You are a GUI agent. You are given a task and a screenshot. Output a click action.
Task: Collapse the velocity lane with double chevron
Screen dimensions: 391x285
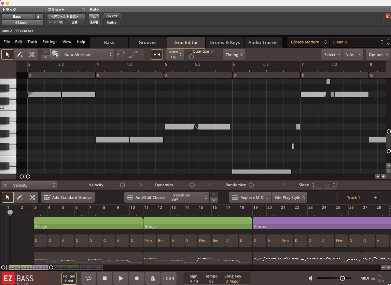(x=5, y=185)
